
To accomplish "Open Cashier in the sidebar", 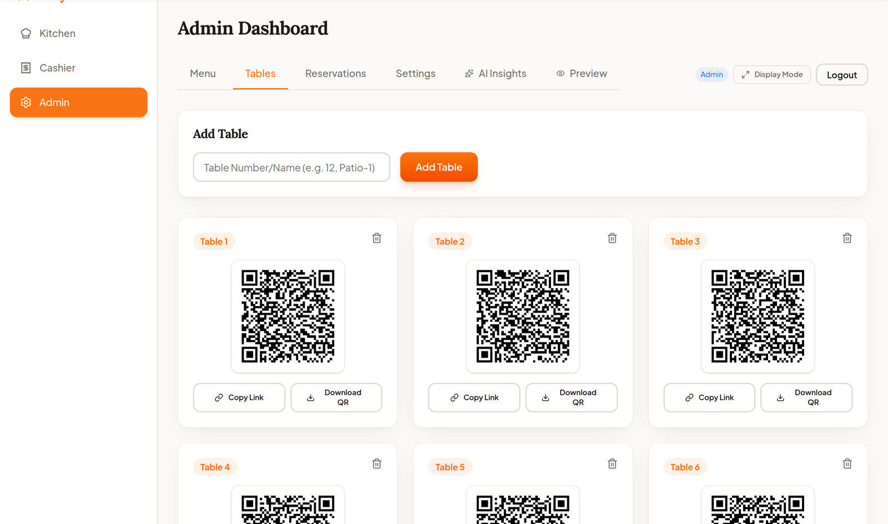I will pos(78,68).
